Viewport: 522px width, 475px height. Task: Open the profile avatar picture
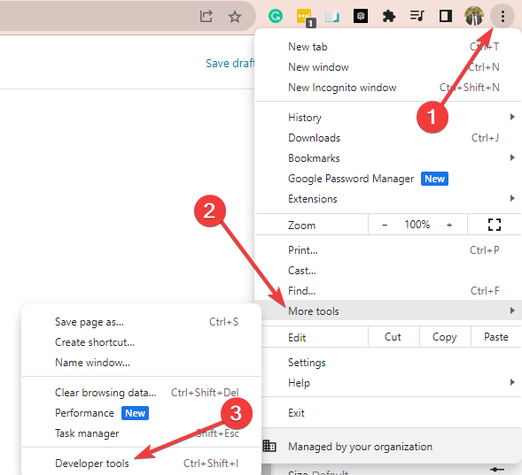tap(474, 16)
